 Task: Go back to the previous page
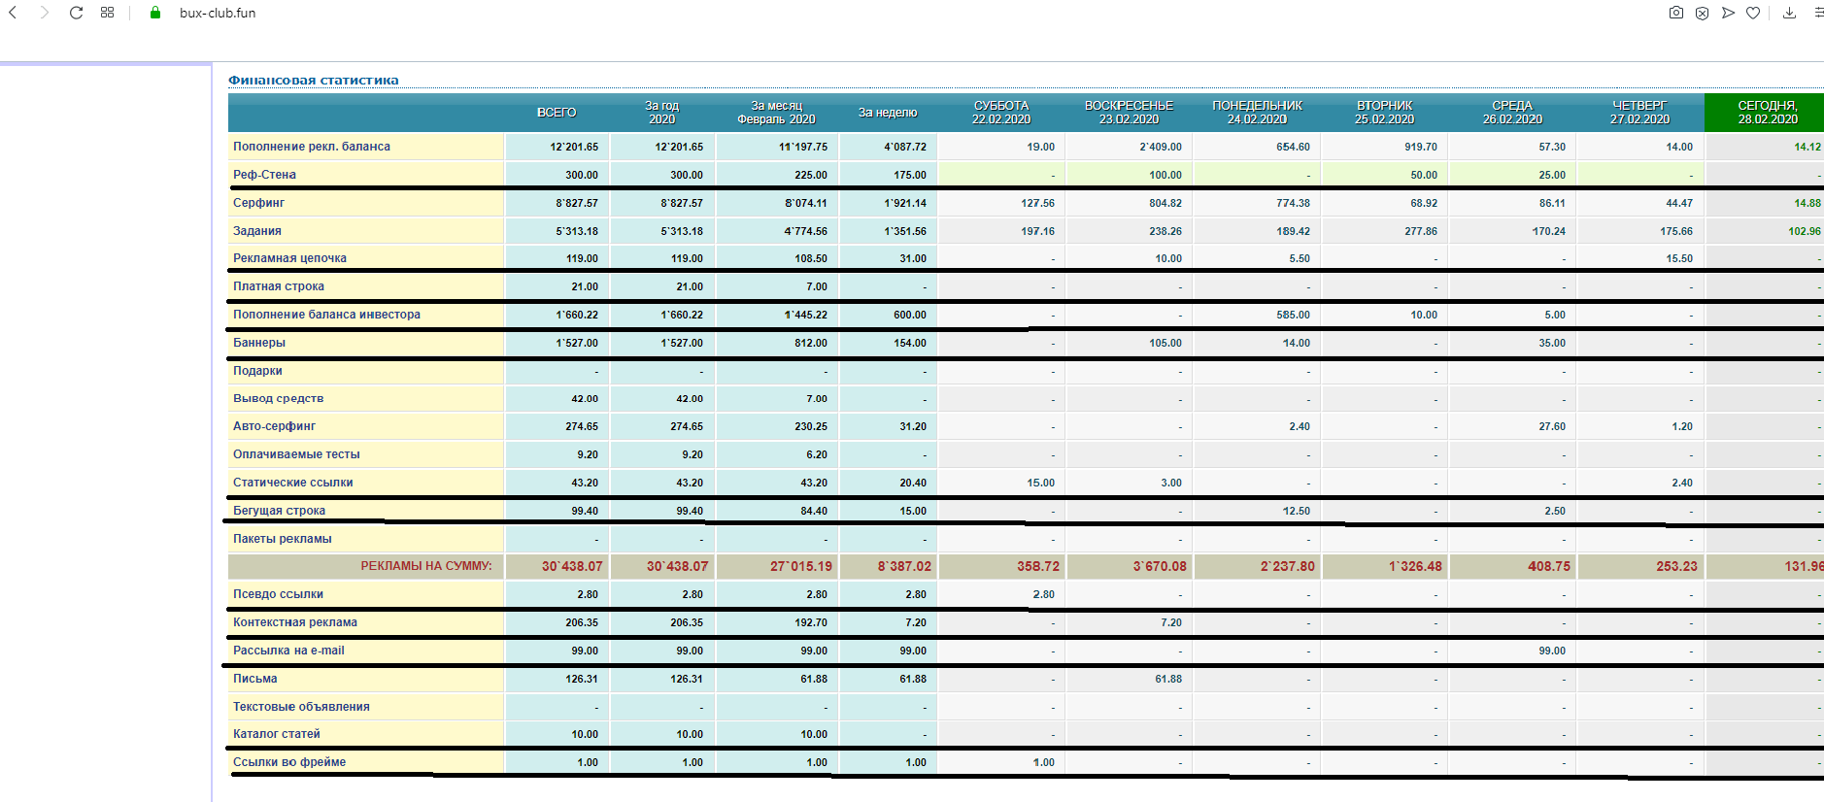pos(13,13)
